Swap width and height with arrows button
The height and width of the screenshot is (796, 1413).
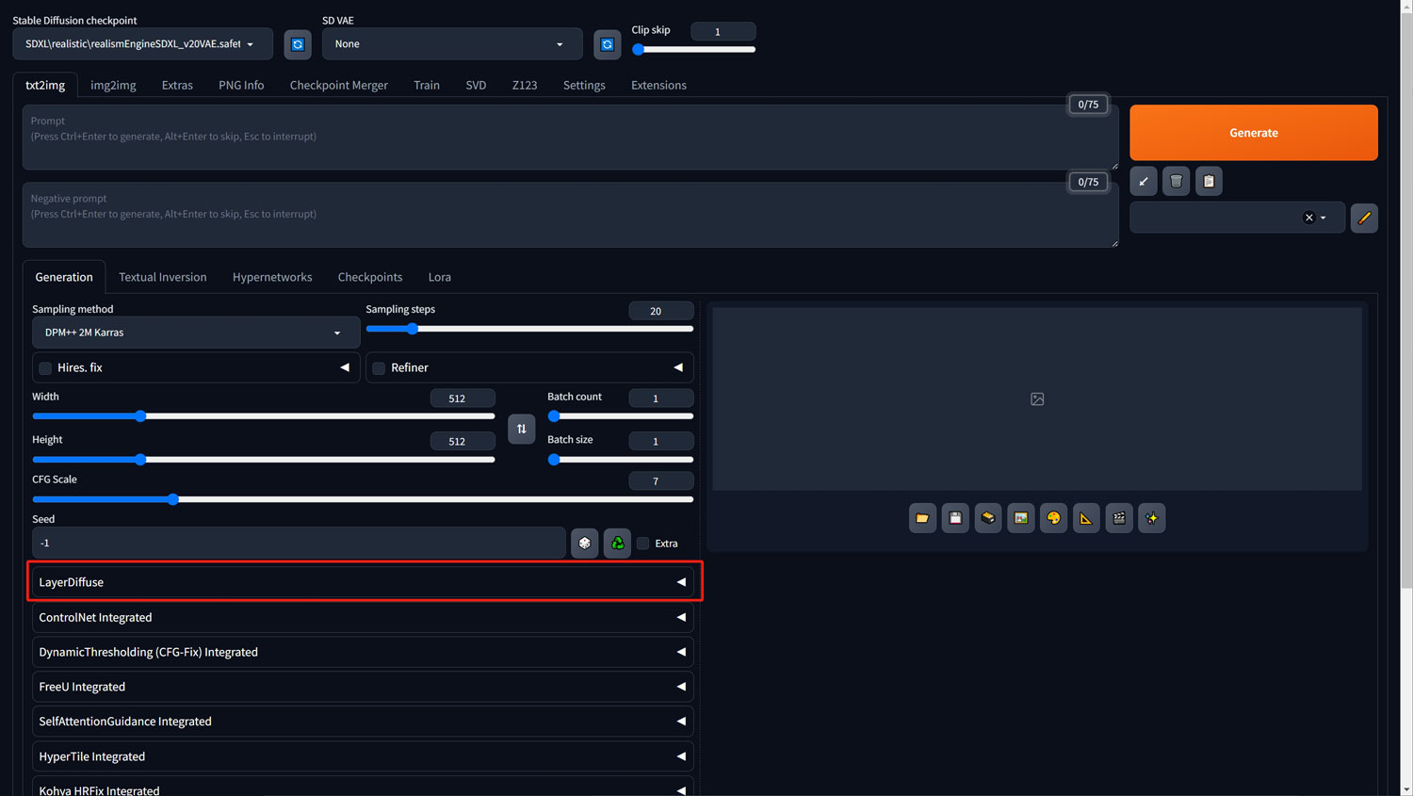coord(521,429)
